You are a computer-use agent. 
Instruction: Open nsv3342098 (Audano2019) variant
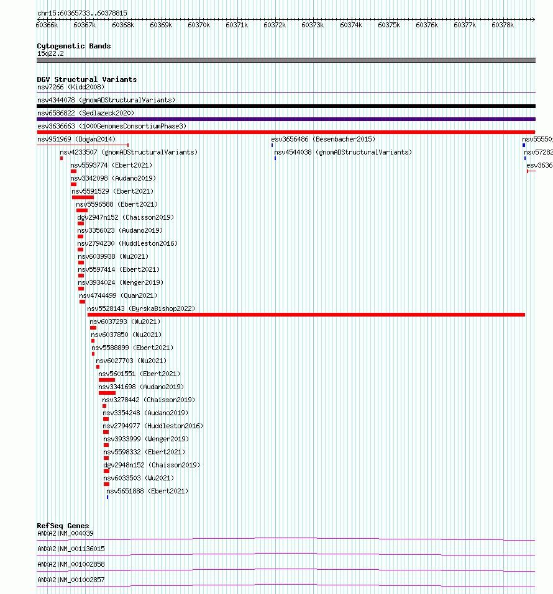113,178
